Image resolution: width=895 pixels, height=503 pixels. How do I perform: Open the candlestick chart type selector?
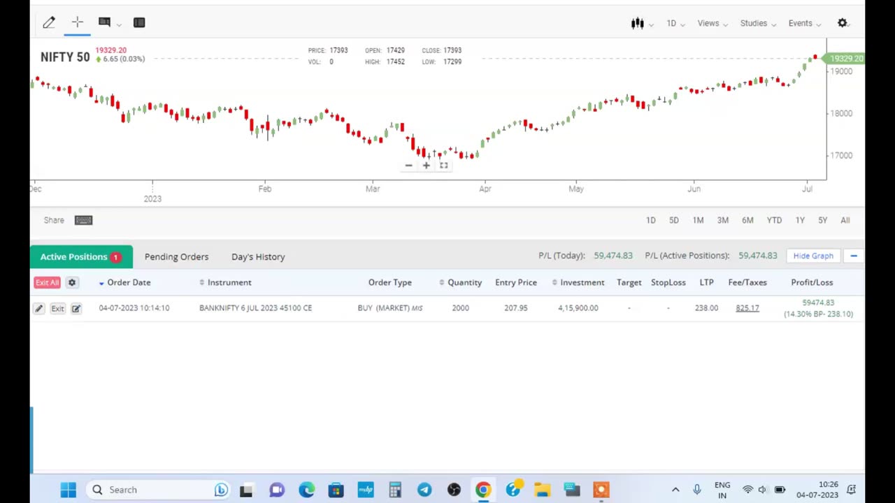point(638,23)
